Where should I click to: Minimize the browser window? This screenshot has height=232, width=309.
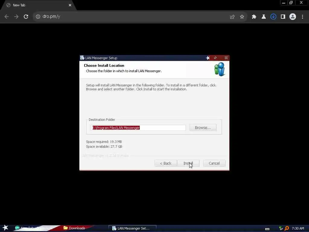point(284,3)
